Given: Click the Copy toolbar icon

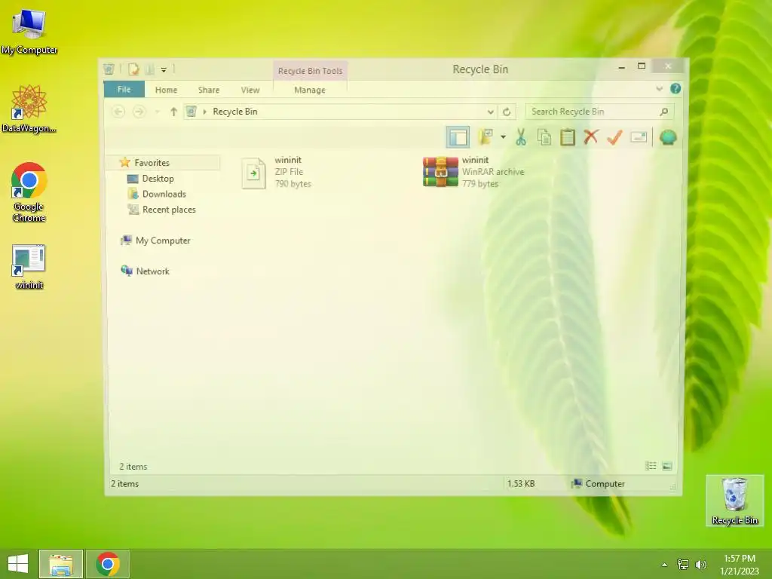Looking at the screenshot, I should point(544,137).
